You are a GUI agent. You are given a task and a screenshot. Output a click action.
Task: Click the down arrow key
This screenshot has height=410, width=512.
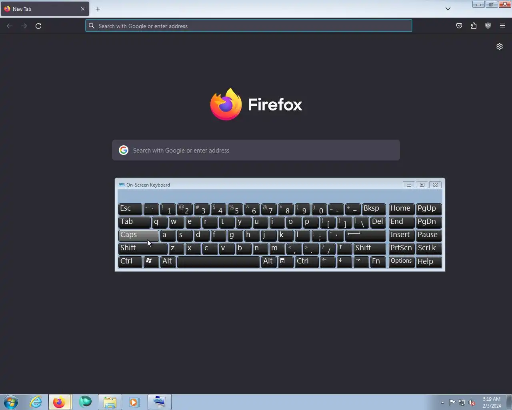click(x=344, y=261)
